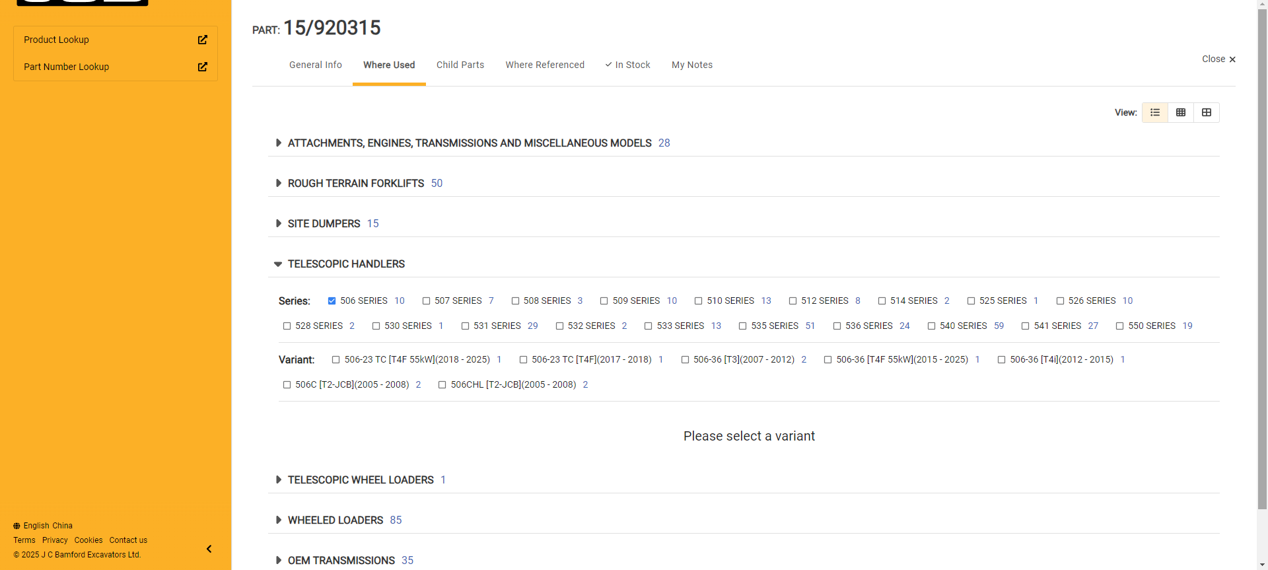Image resolution: width=1268 pixels, height=570 pixels.
Task: Open the Where Referenced tab
Action: coord(544,65)
